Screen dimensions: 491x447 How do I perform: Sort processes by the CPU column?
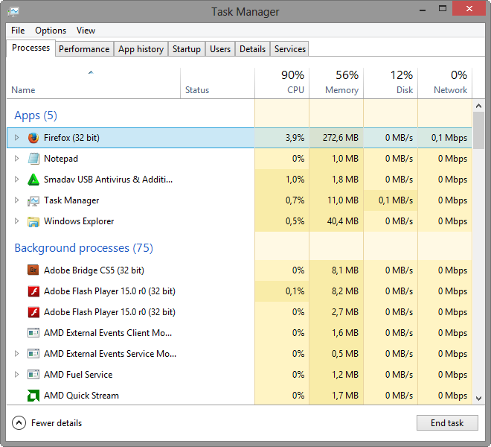tap(282, 83)
